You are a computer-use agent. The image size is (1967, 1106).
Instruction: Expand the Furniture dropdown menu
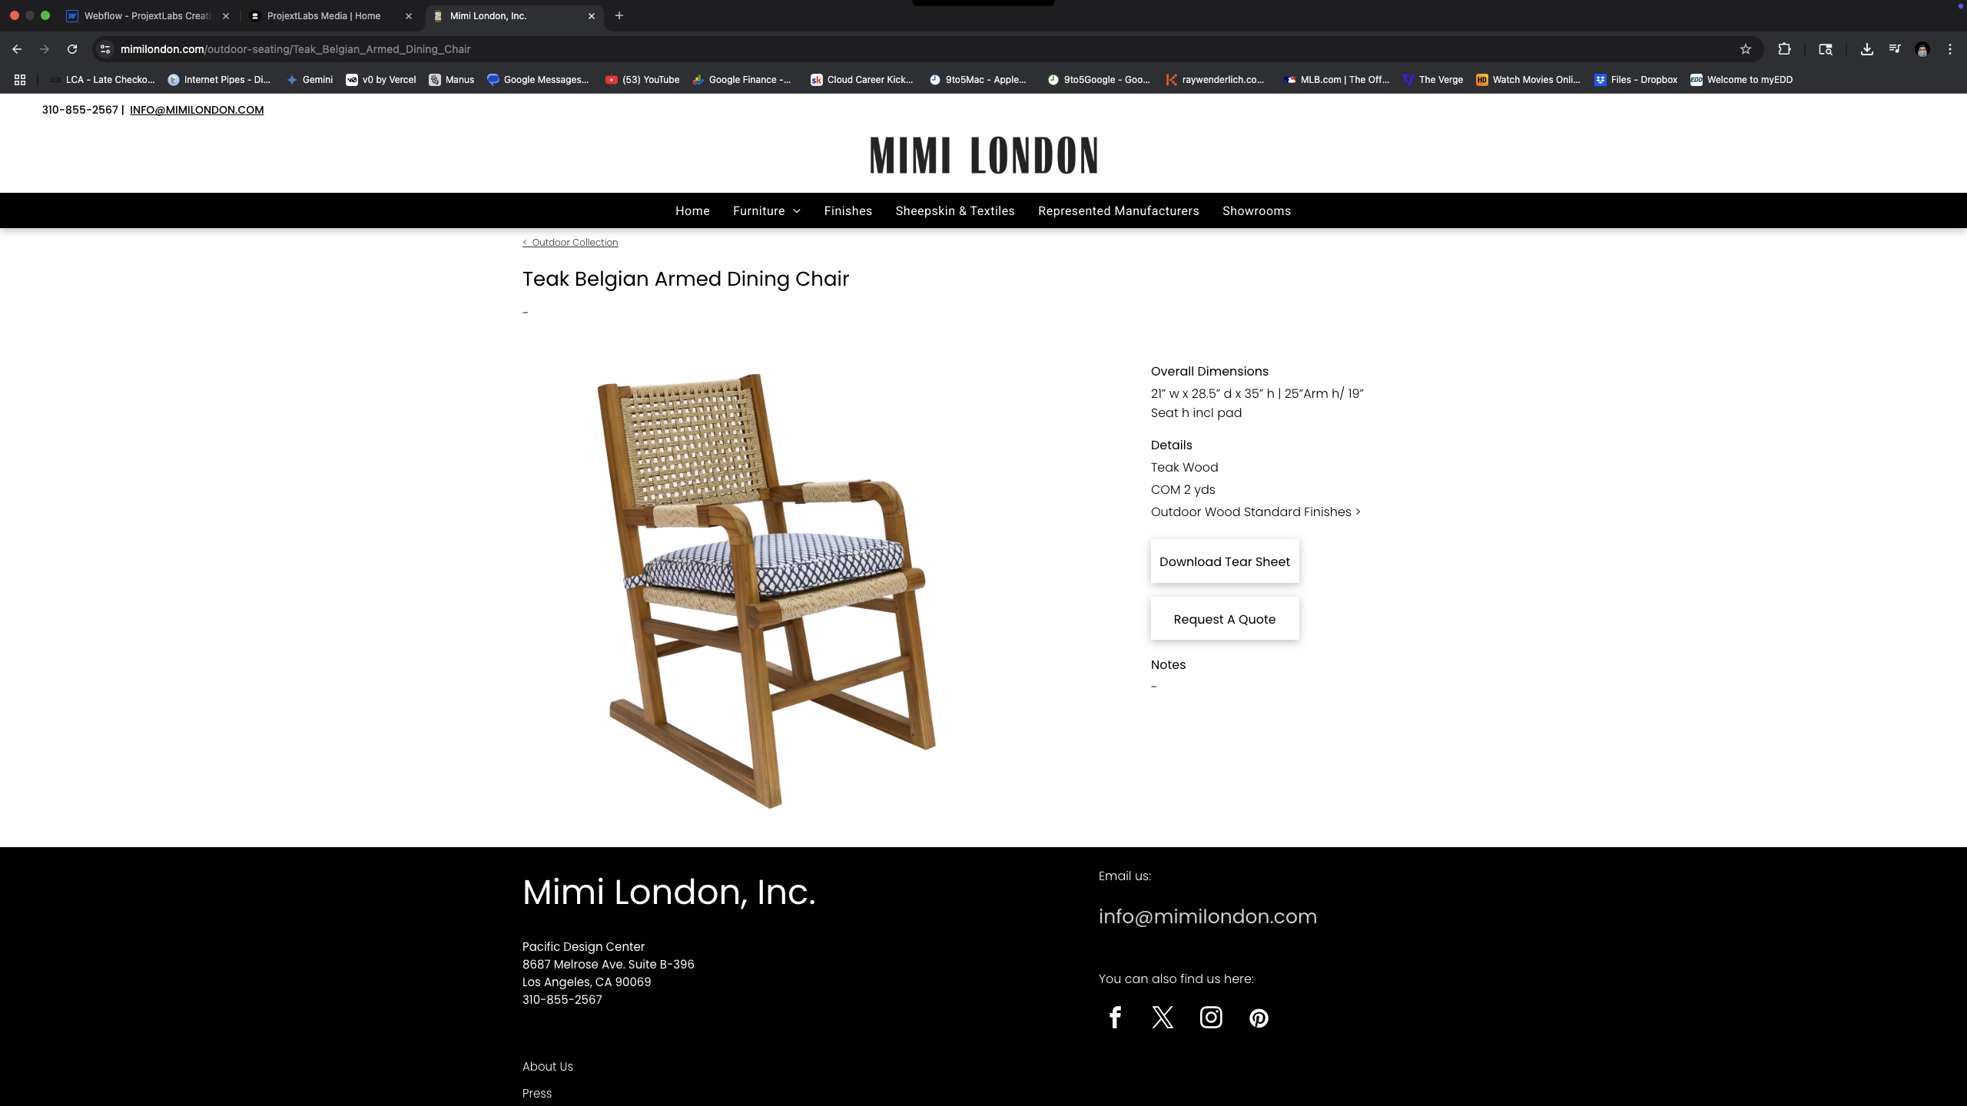coord(766,211)
